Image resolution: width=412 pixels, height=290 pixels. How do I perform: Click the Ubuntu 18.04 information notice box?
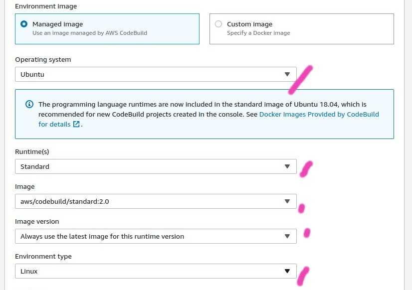(x=205, y=114)
